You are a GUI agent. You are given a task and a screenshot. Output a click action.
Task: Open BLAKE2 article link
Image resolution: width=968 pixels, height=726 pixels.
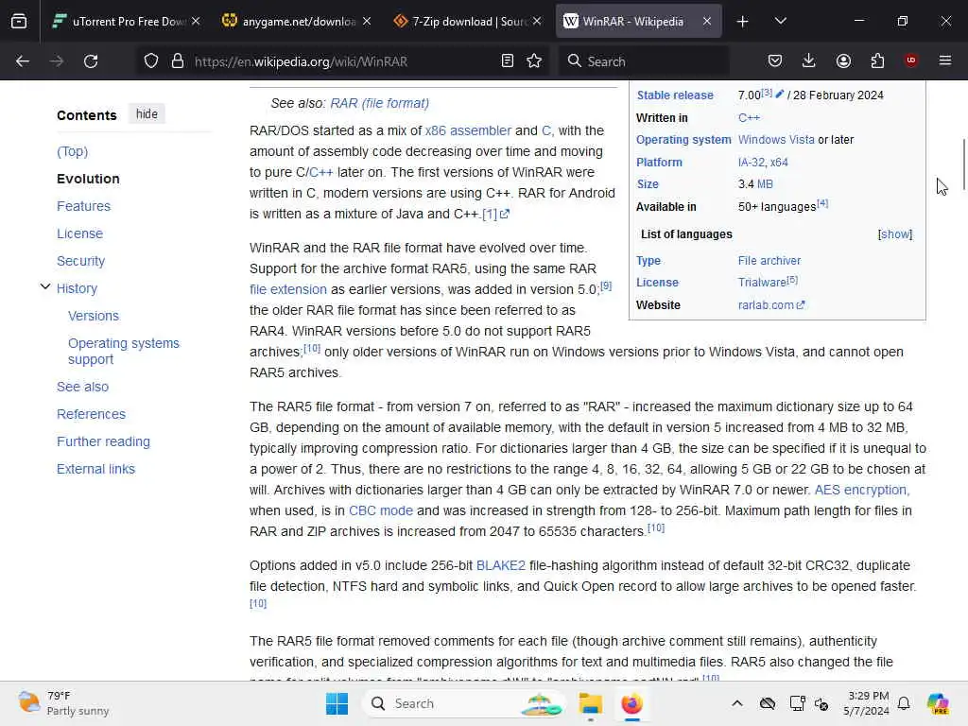pyautogui.click(x=501, y=565)
